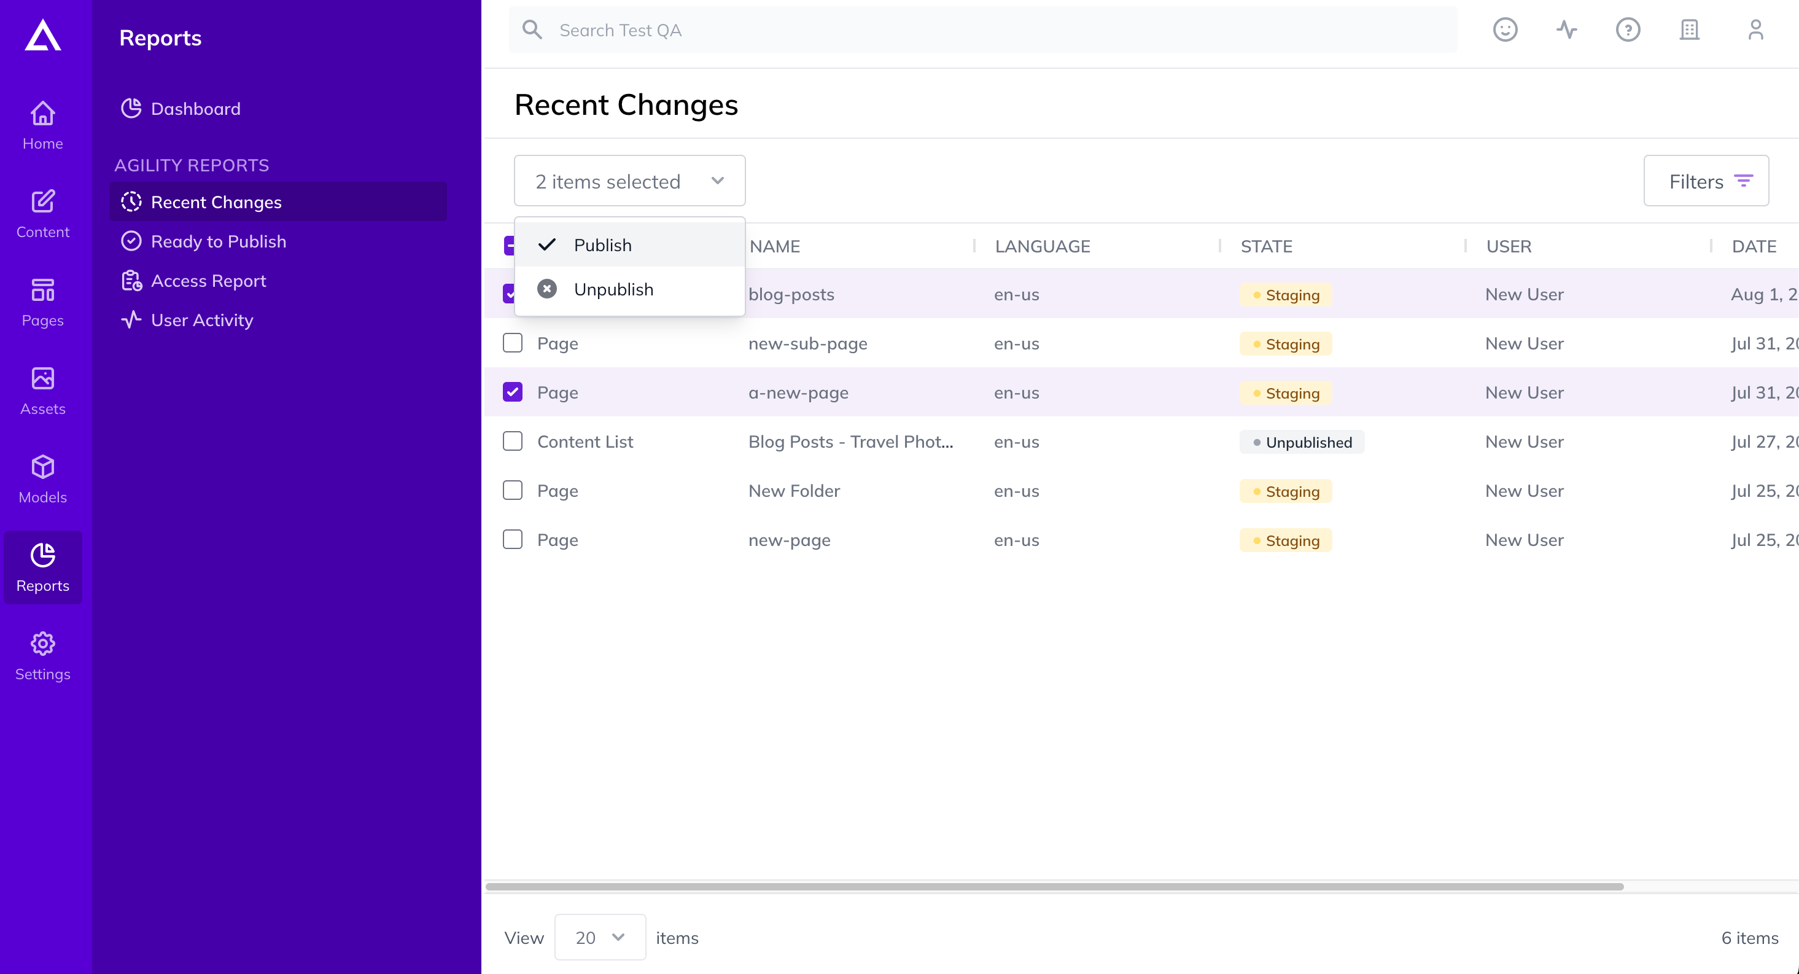The height and width of the screenshot is (974, 1799).
Task: Select Recent Changes report
Action: (x=278, y=202)
